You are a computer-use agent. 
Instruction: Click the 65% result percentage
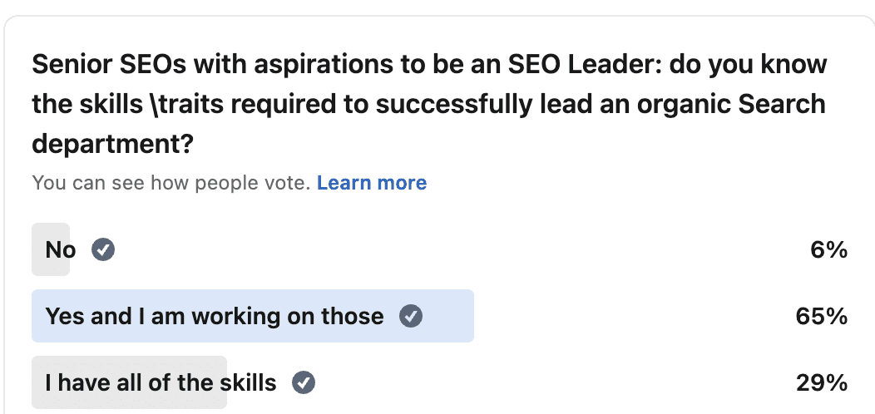pyautogui.click(x=822, y=316)
